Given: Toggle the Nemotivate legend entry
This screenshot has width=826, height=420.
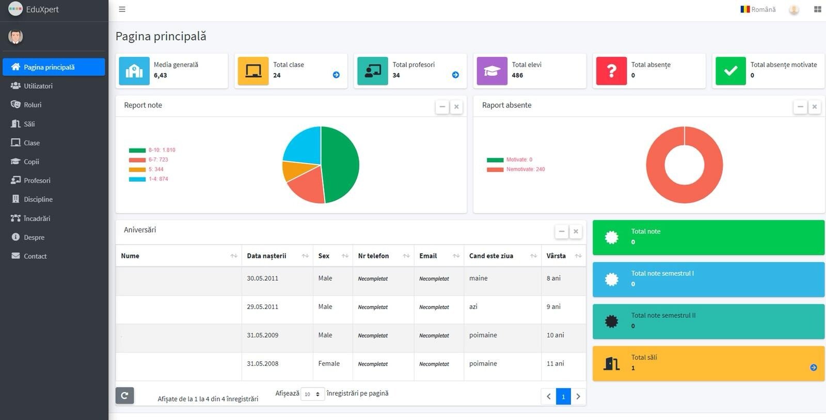Looking at the screenshot, I should coord(515,169).
